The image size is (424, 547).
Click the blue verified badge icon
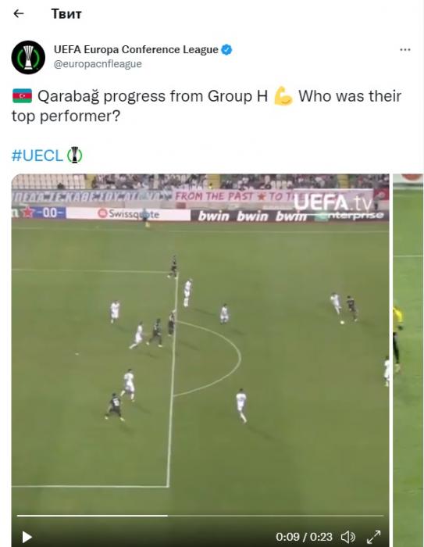click(x=226, y=49)
